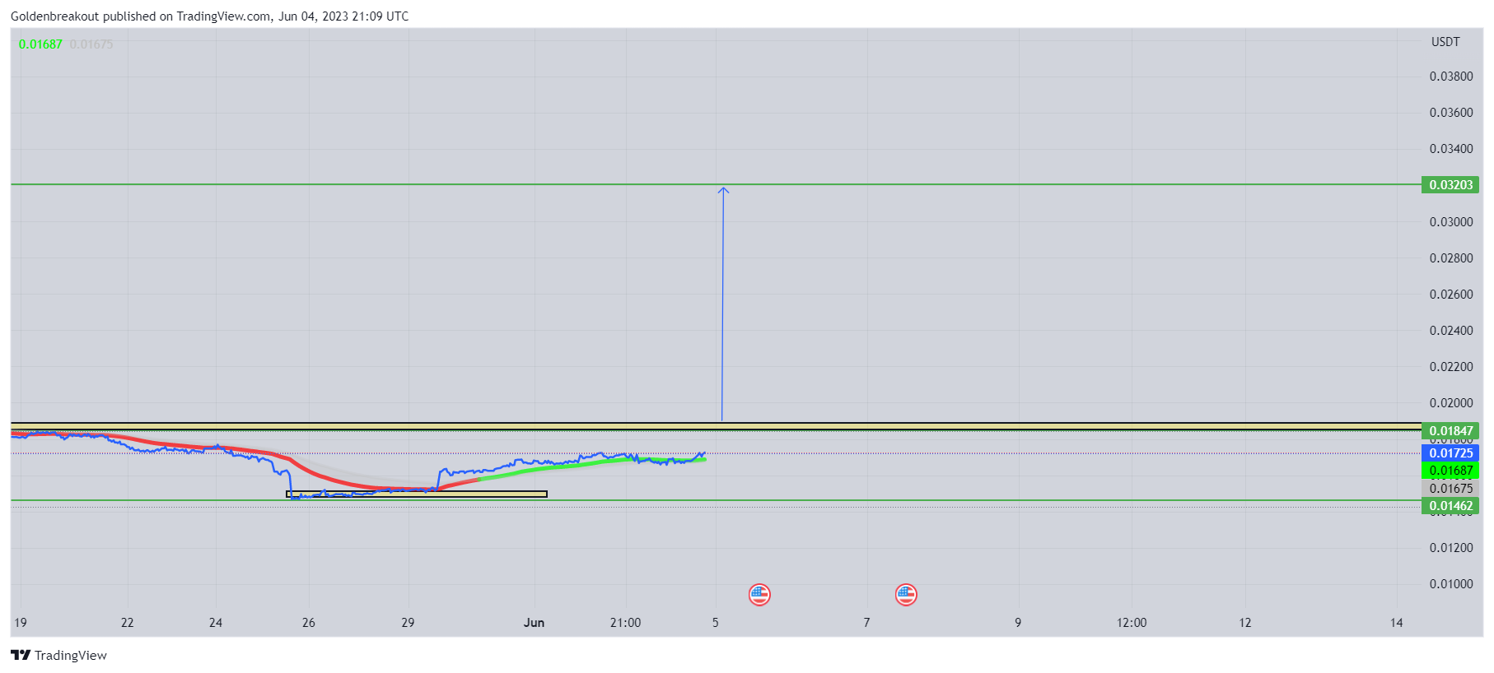
Task: Click the green 0.01687 value at top left
Action: coord(40,44)
